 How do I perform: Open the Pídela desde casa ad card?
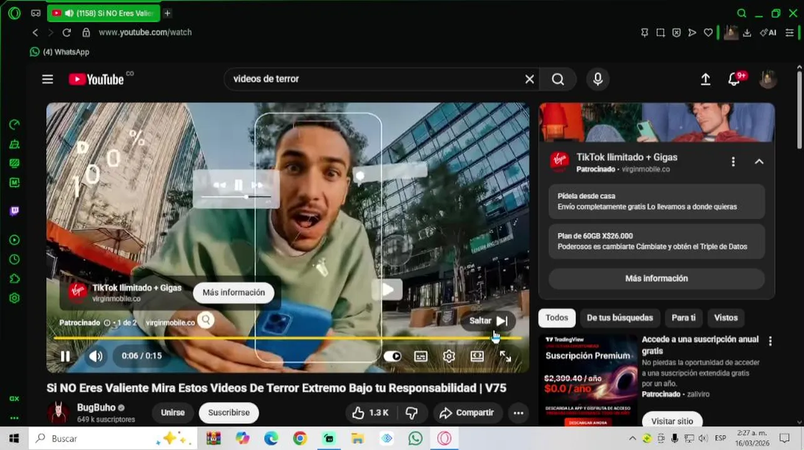pos(656,201)
